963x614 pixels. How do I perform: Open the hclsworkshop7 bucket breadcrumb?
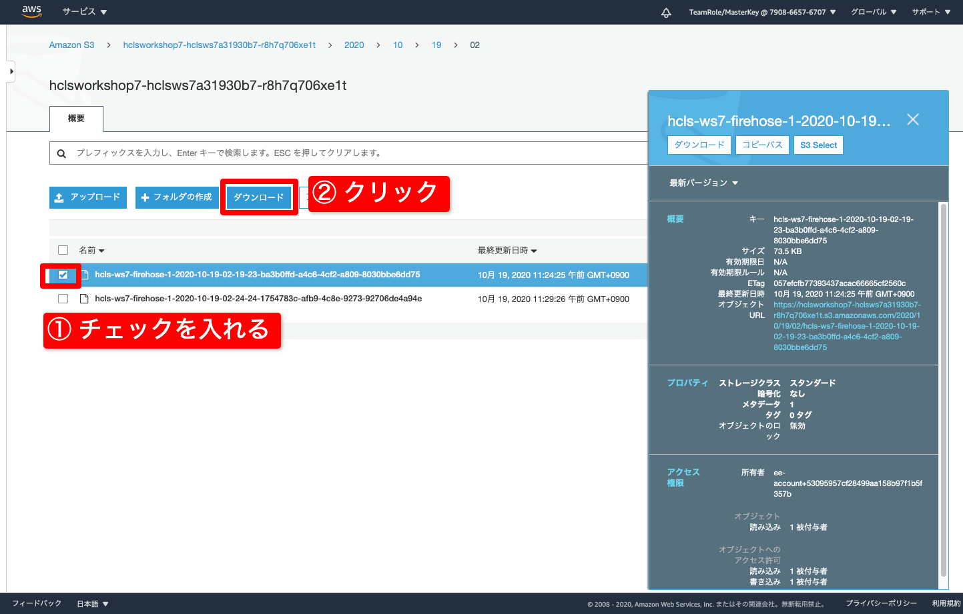tap(220, 45)
